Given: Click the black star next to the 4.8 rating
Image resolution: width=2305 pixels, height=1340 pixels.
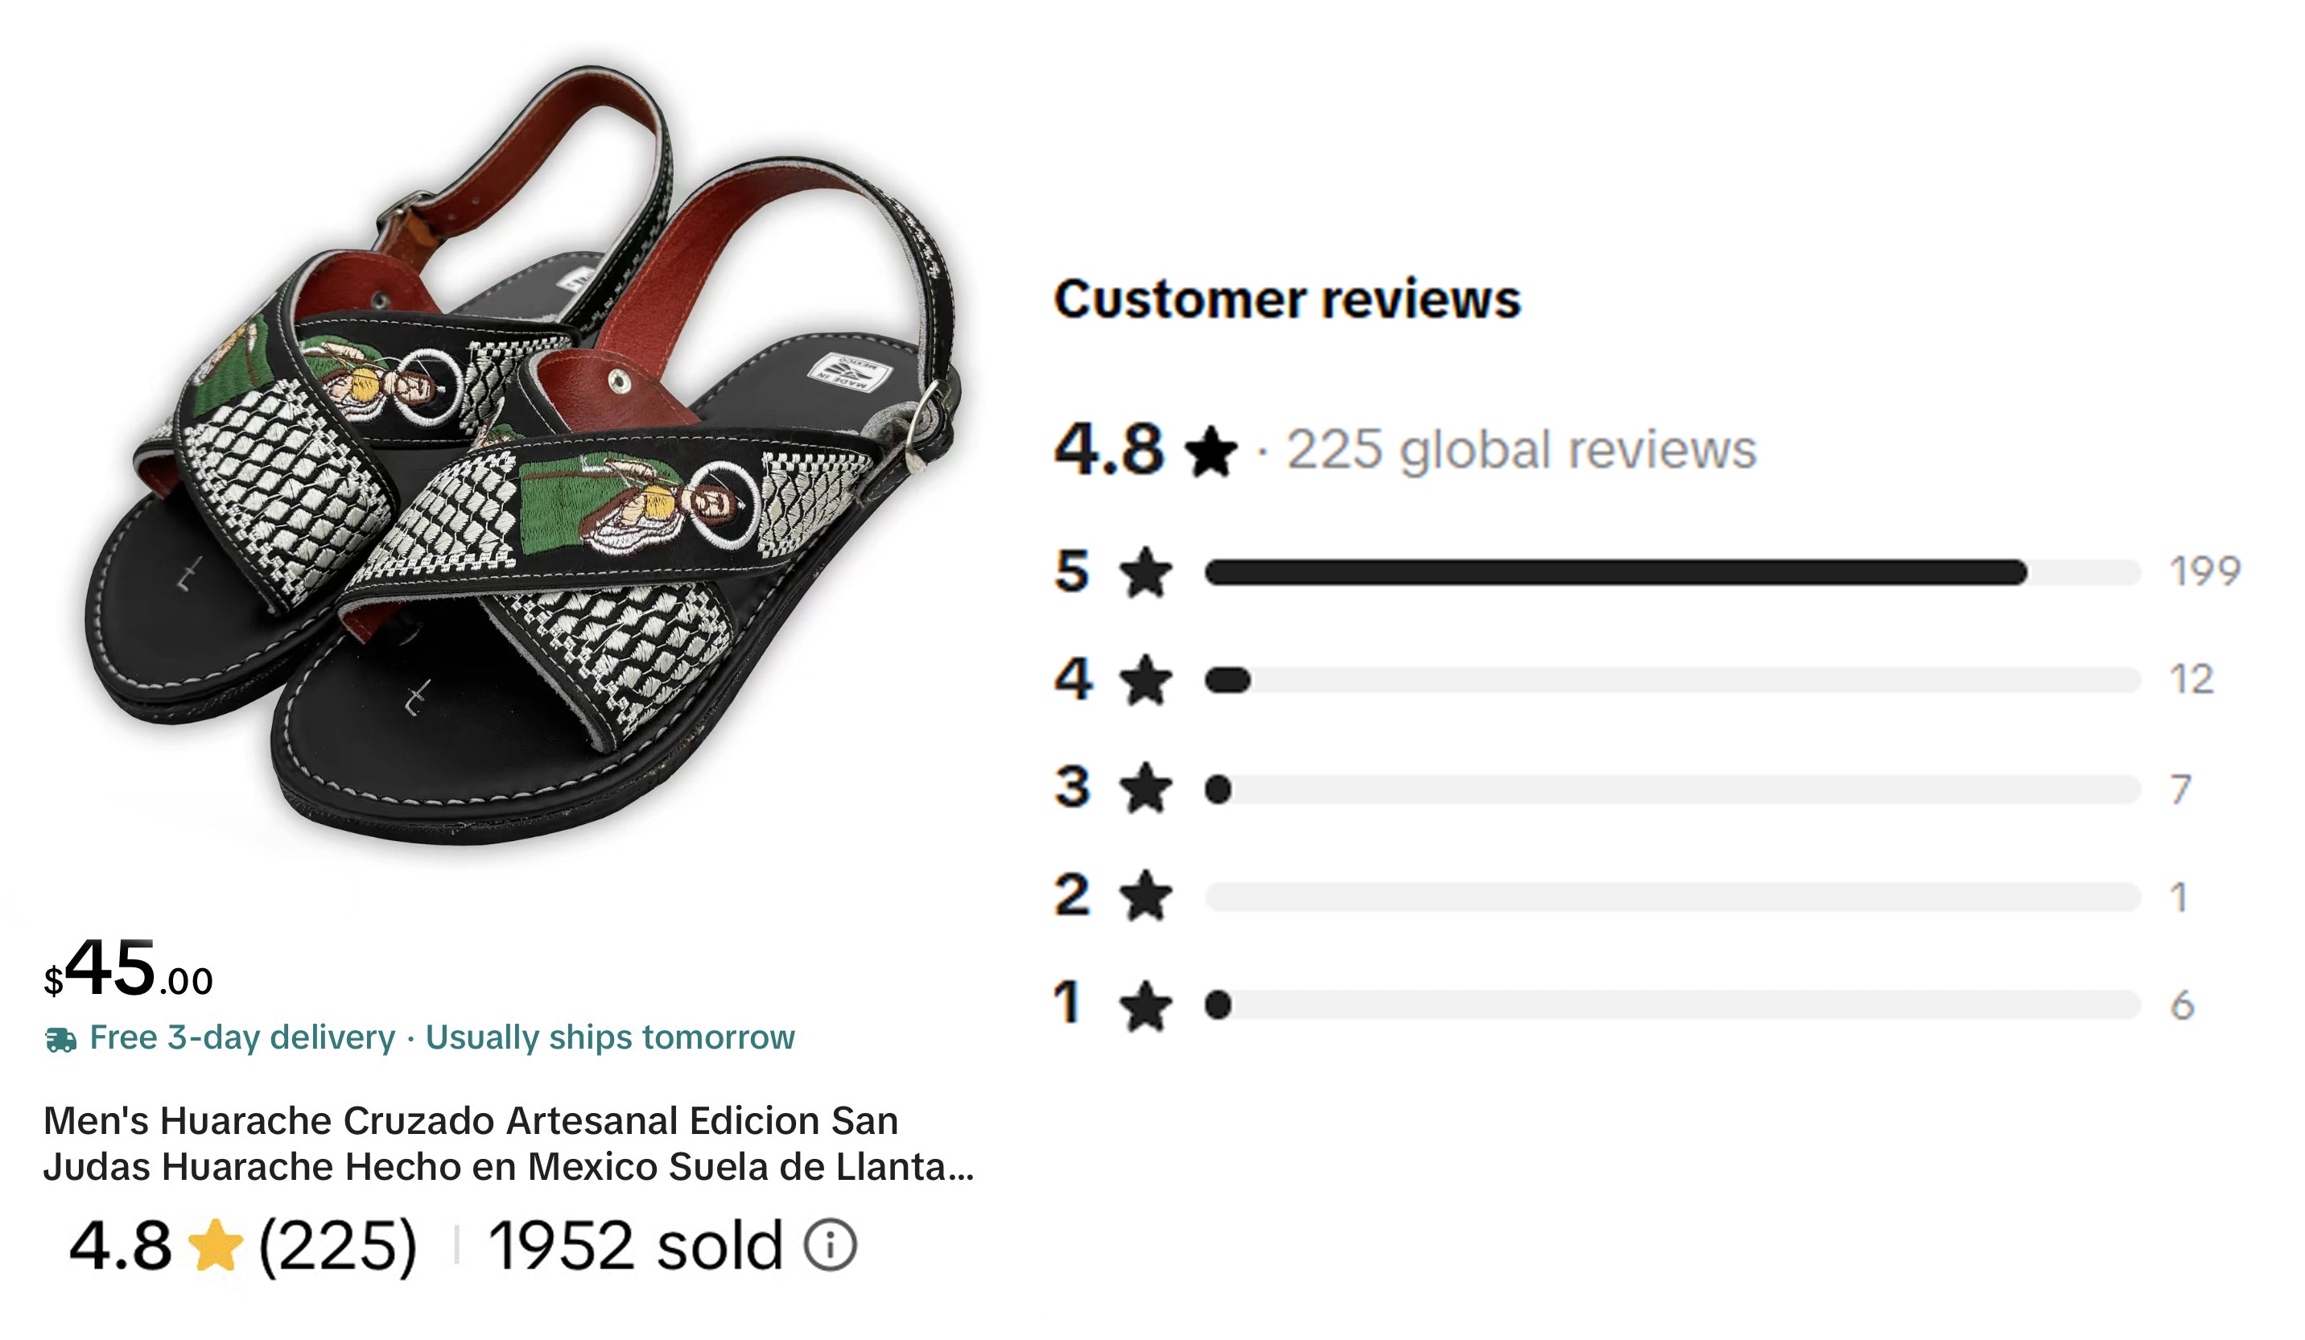Looking at the screenshot, I should (x=1210, y=451).
